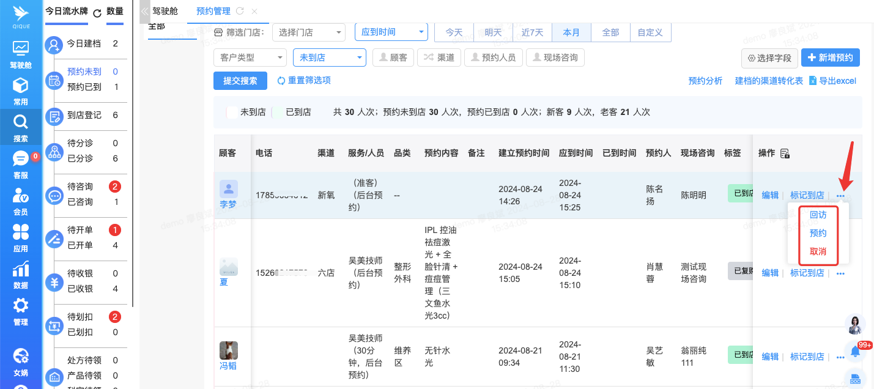The height and width of the screenshot is (389, 874).
Task: Collapse the side panel with double-chevron
Action: tap(144, 11)
